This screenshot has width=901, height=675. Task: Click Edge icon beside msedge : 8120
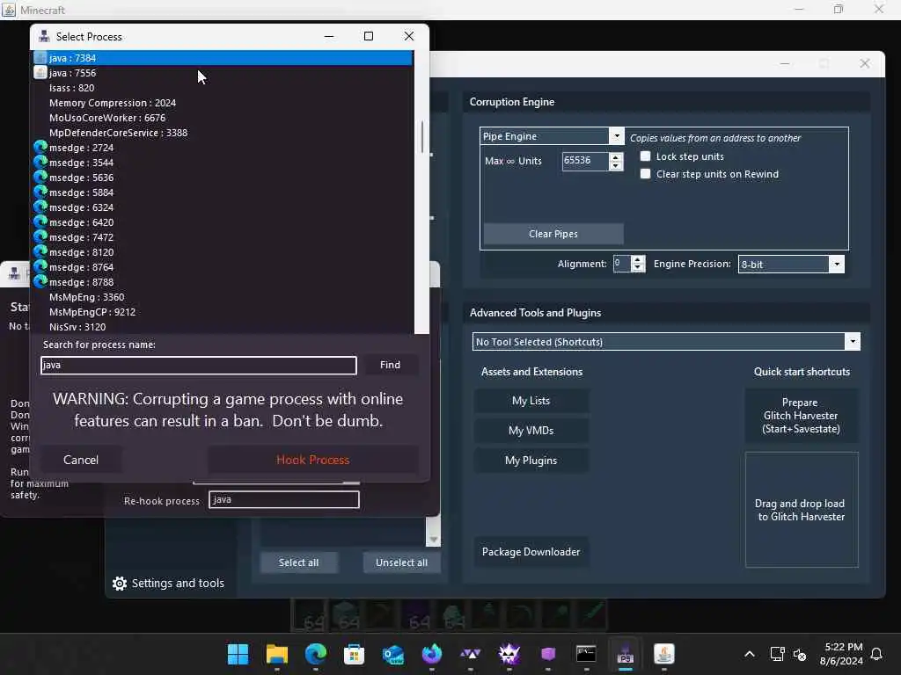coord(40,252)
